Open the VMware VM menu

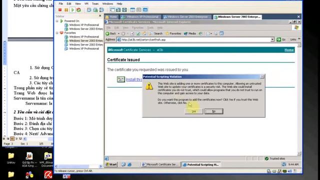86,3
